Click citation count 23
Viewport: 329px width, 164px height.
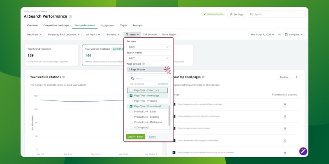[x=285, y=128]
